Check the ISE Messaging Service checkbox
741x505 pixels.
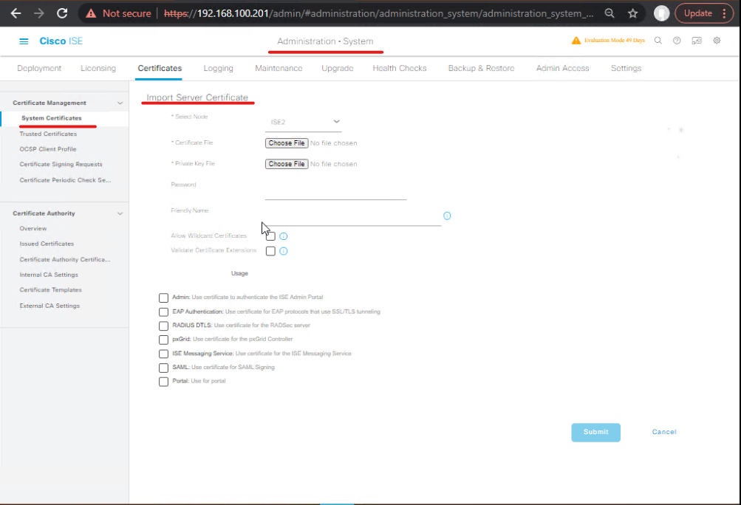[x=163, y=354]
